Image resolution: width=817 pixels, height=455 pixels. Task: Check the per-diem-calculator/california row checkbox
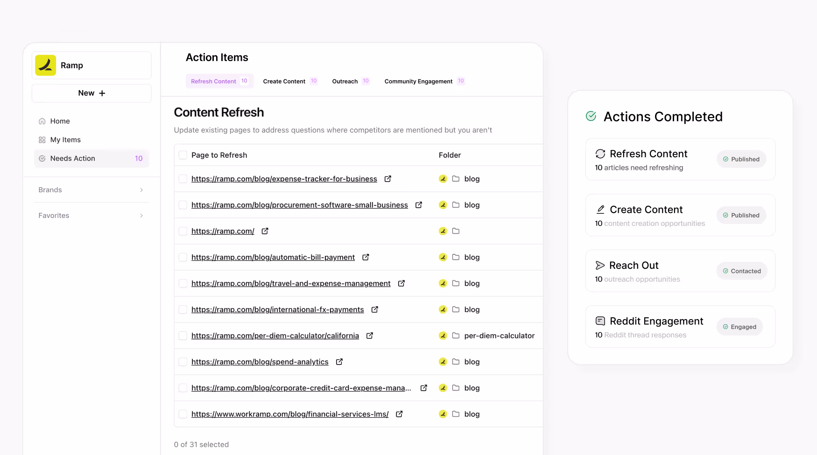[x=183, y=336]
